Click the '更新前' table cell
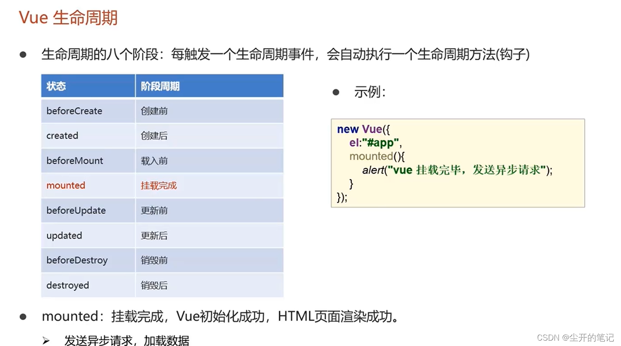 [209, 211]
